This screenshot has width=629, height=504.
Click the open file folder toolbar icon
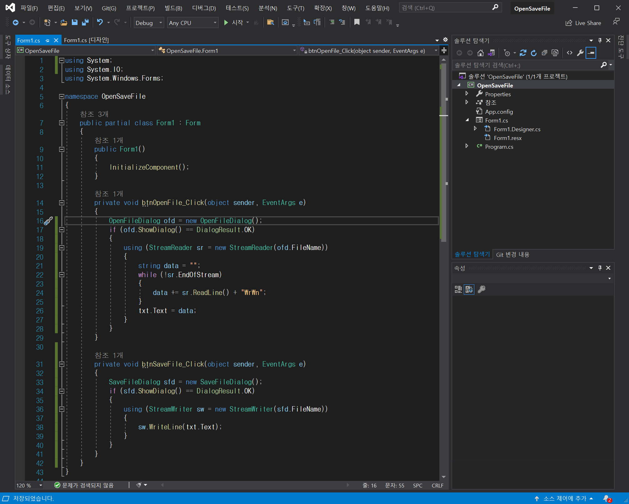64,22
